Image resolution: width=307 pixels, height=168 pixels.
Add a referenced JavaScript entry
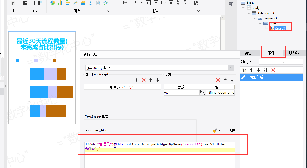[137, 80]
